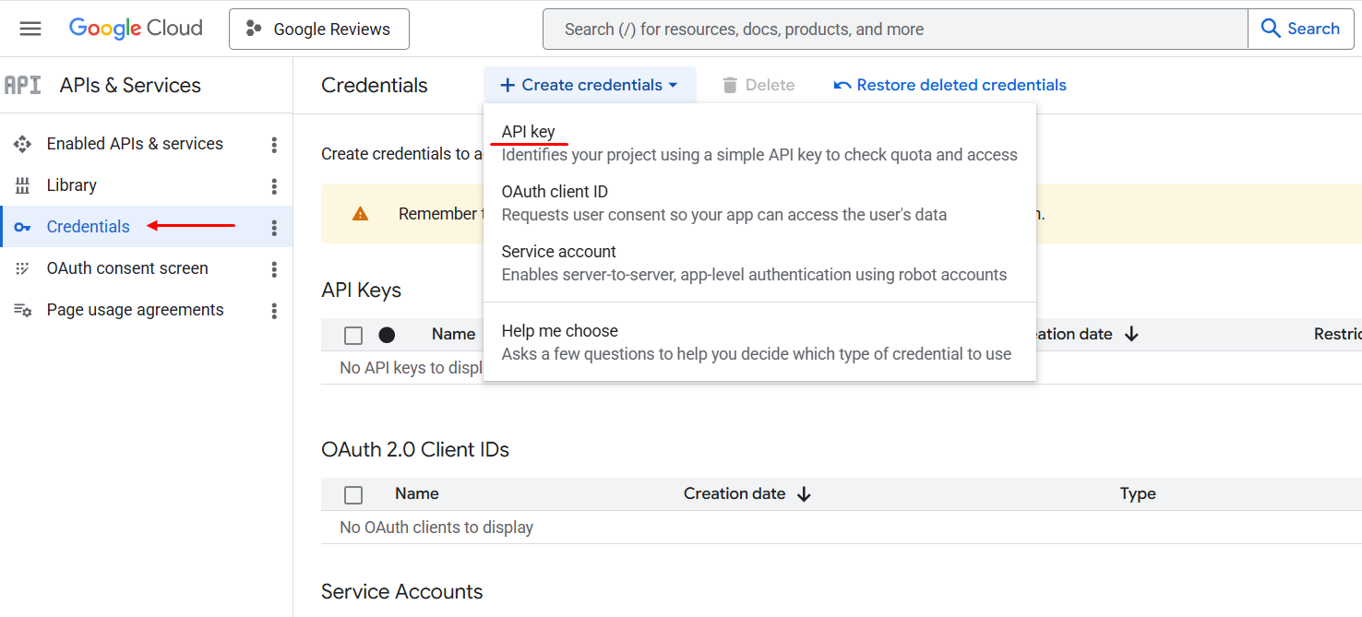Click the No OAuth clients to display text
Image resolution: width=1362 pixels, height=617 pixels.
click(436, 528)
